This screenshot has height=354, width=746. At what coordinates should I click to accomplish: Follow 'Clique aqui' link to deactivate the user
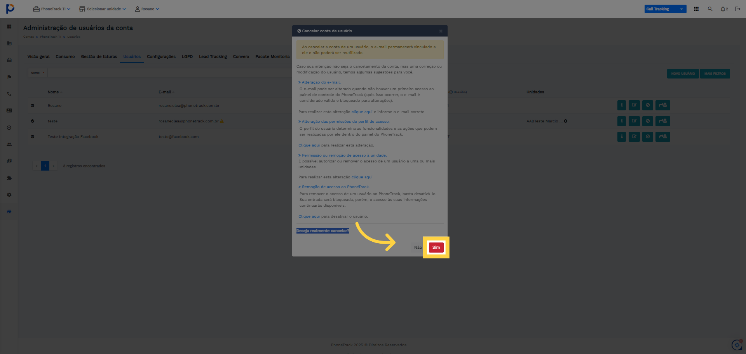[x=309, y=216]
